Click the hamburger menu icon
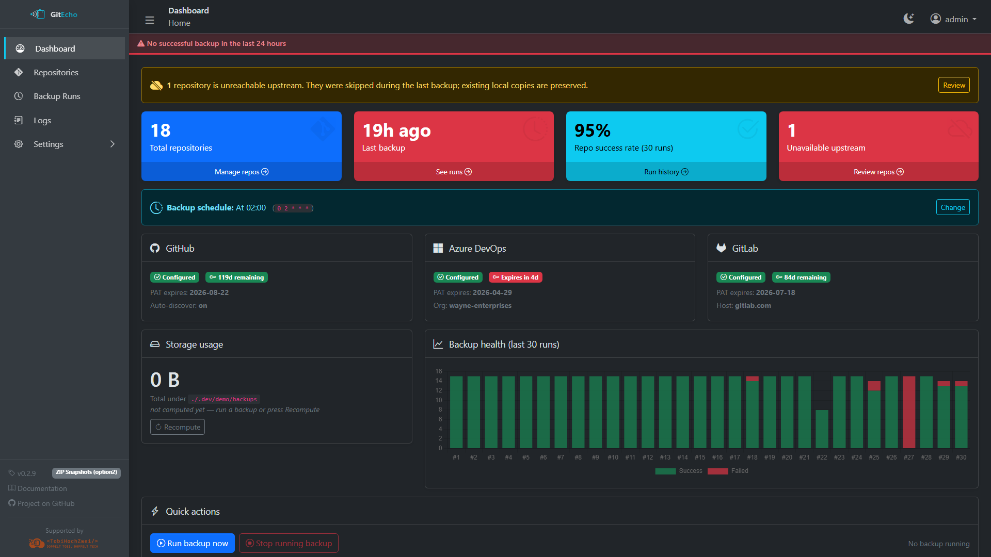This screenshot has height=557, width=991. coord(150,20)
